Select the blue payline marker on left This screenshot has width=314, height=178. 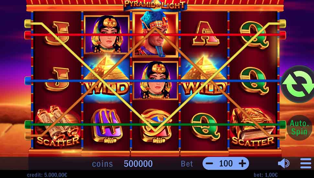tap(28, 81)
